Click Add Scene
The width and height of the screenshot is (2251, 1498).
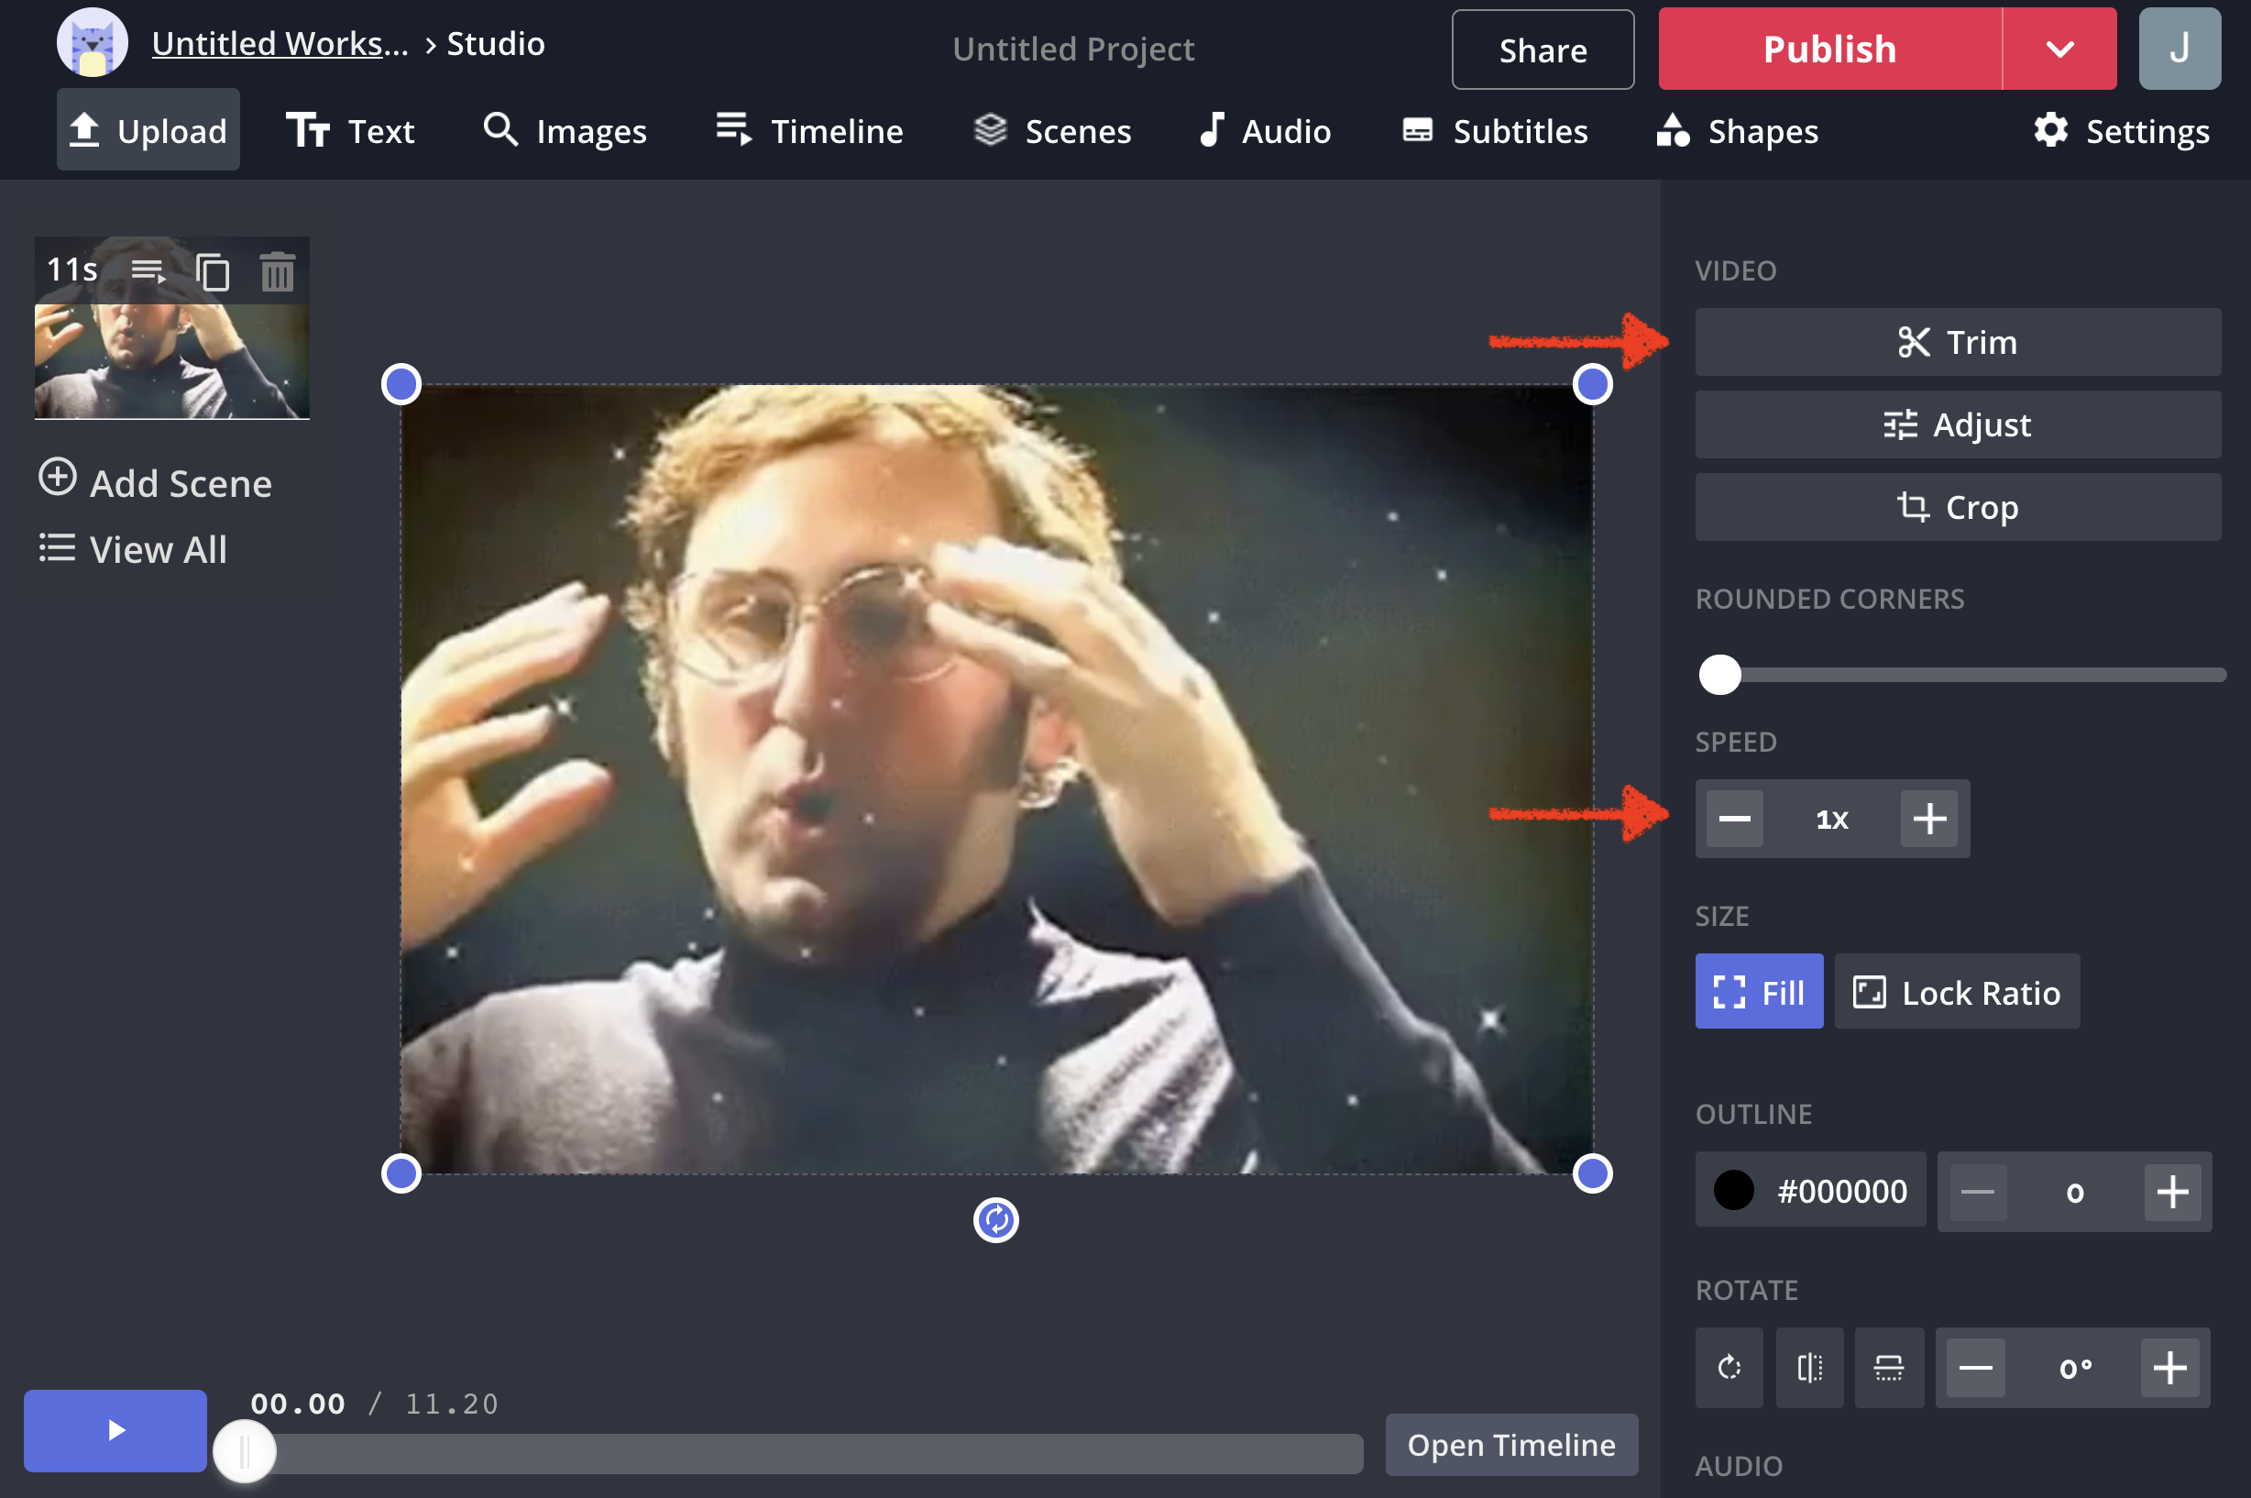(x=156, y=482)
